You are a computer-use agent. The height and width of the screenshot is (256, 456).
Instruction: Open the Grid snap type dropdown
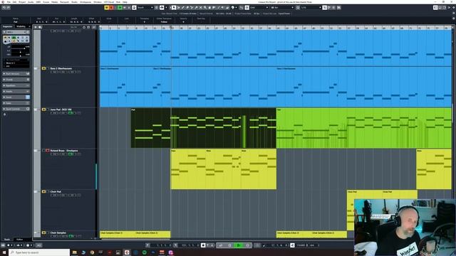pyautogui.click(x=259, y=7)
